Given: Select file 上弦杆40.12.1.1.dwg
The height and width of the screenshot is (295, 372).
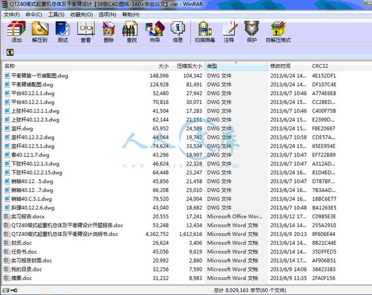Looking at the screenshot, I should click(x=35, y=111).
